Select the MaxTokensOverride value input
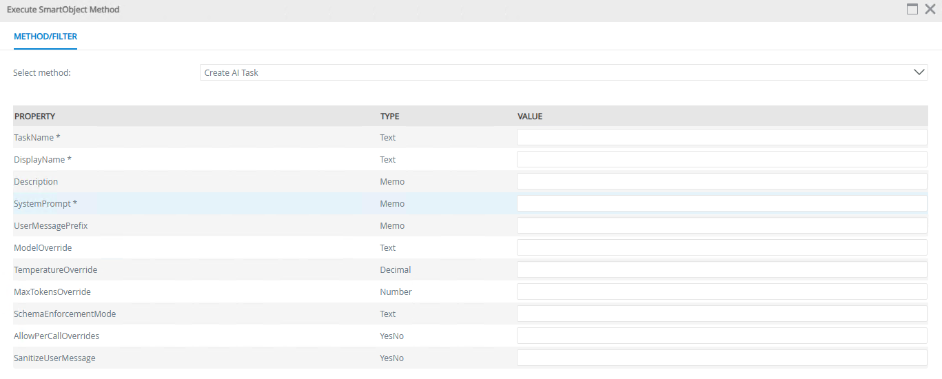Viewport: 942px width, 379px height. (x=721, y=291)
